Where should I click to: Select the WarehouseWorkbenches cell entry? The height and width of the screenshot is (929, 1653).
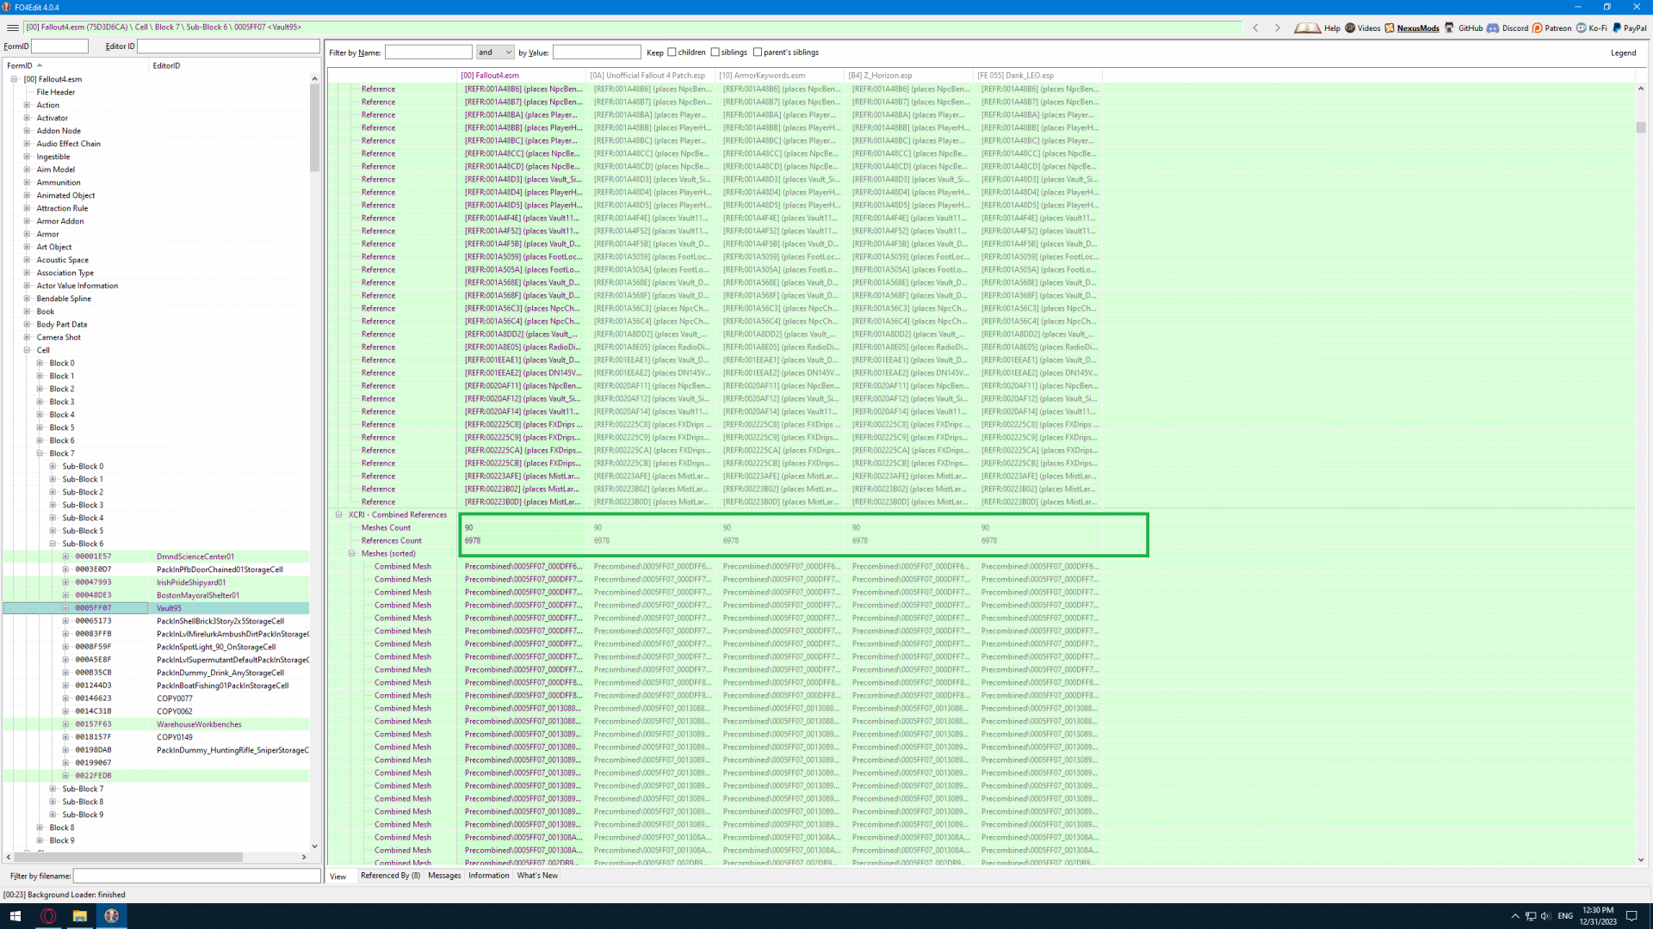[199, 724]
